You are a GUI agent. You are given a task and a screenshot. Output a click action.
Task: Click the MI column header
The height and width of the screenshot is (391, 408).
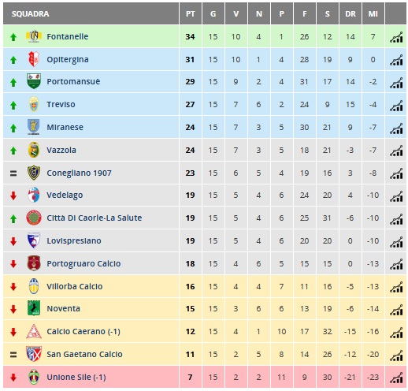pyautogui.click(x=373, y=13)
